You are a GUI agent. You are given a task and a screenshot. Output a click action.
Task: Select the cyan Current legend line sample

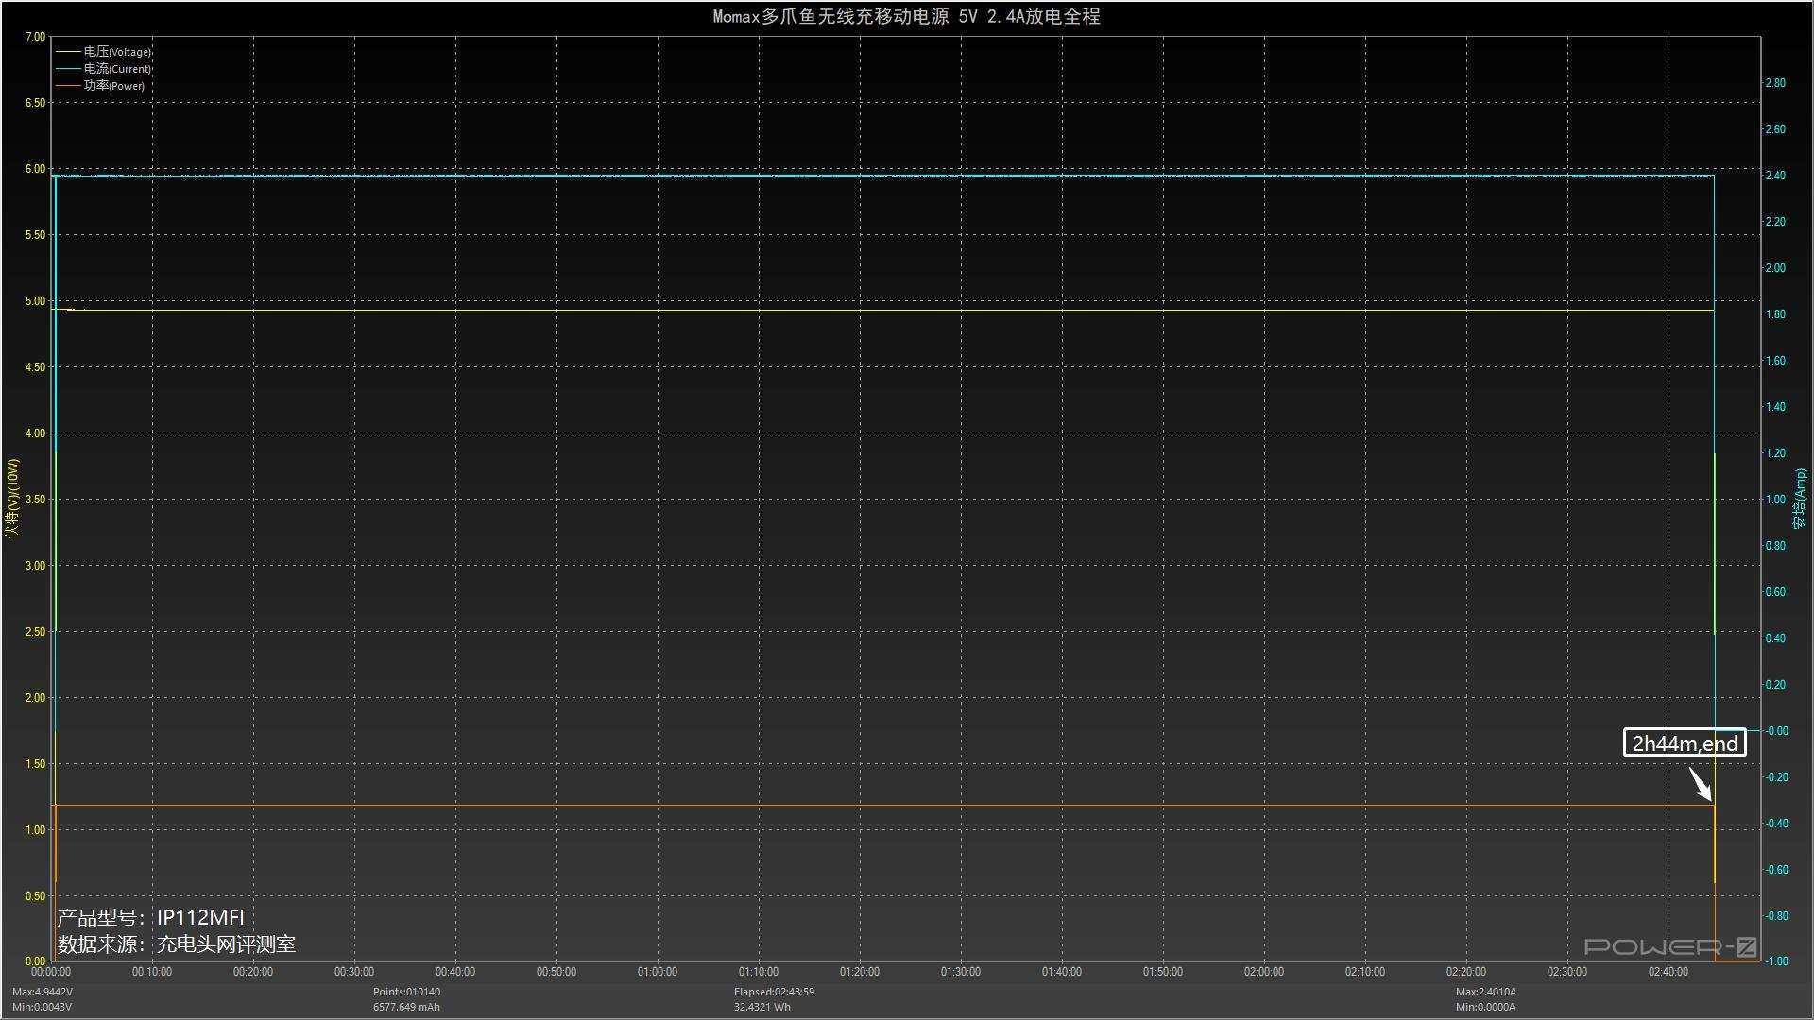pyautogui.click(x=68, y=69)
